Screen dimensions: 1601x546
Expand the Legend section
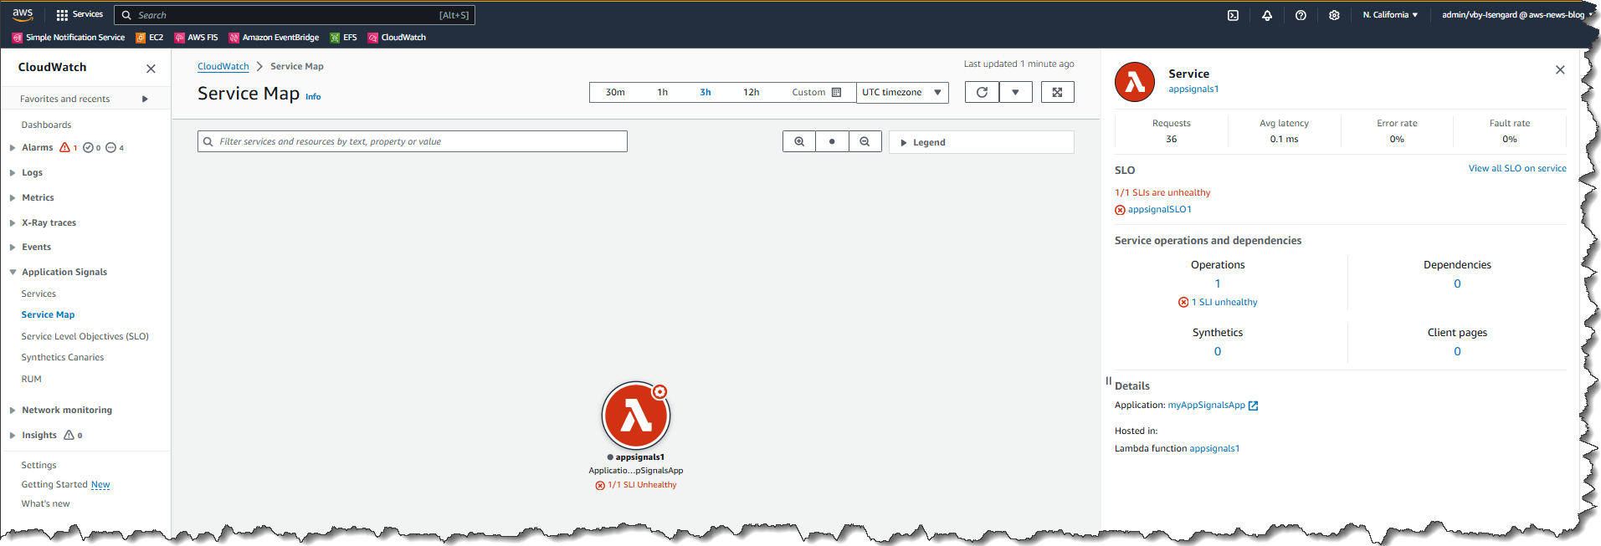pos(981,142)
